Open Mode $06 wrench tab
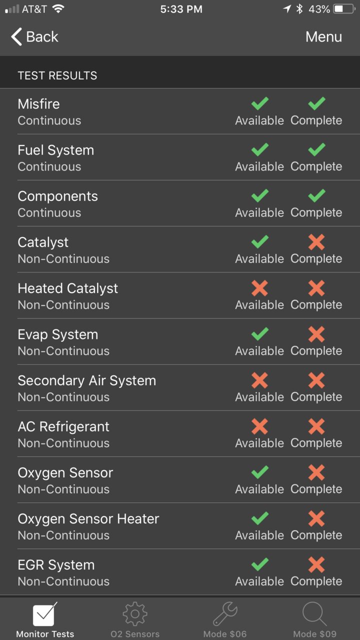The image size is (360, 640). (x=225, y=619)
